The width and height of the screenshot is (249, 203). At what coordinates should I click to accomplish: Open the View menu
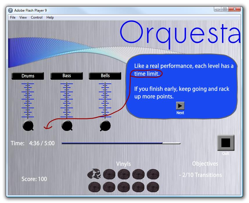point(23,17)
